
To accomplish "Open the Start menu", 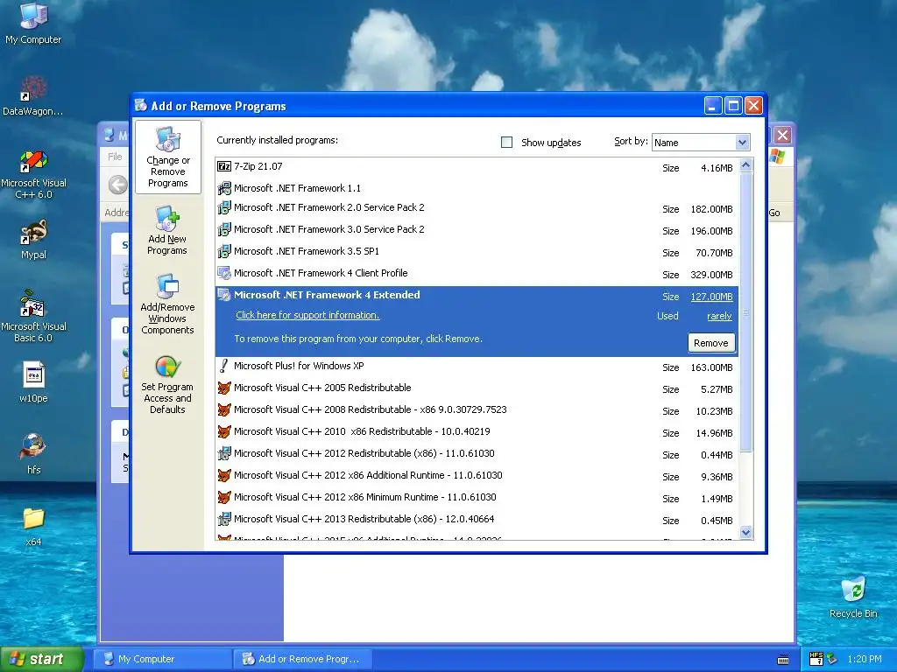I will (41, 659).
